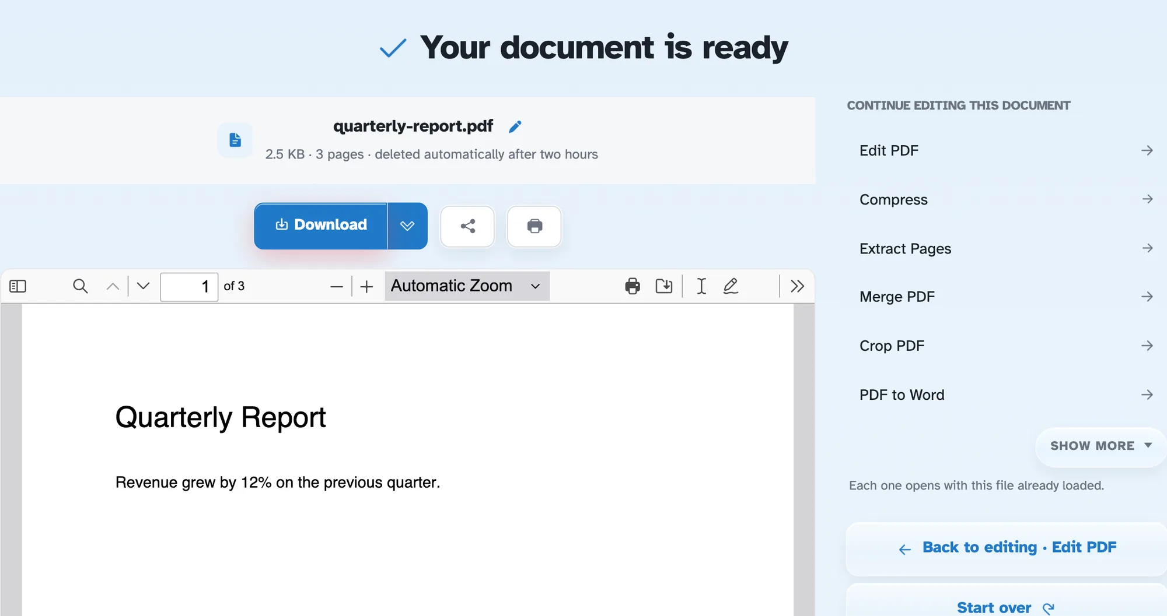1167x616 pixels.
Task: Open PDF to Word tool
Action: [x=1006, y=395]
